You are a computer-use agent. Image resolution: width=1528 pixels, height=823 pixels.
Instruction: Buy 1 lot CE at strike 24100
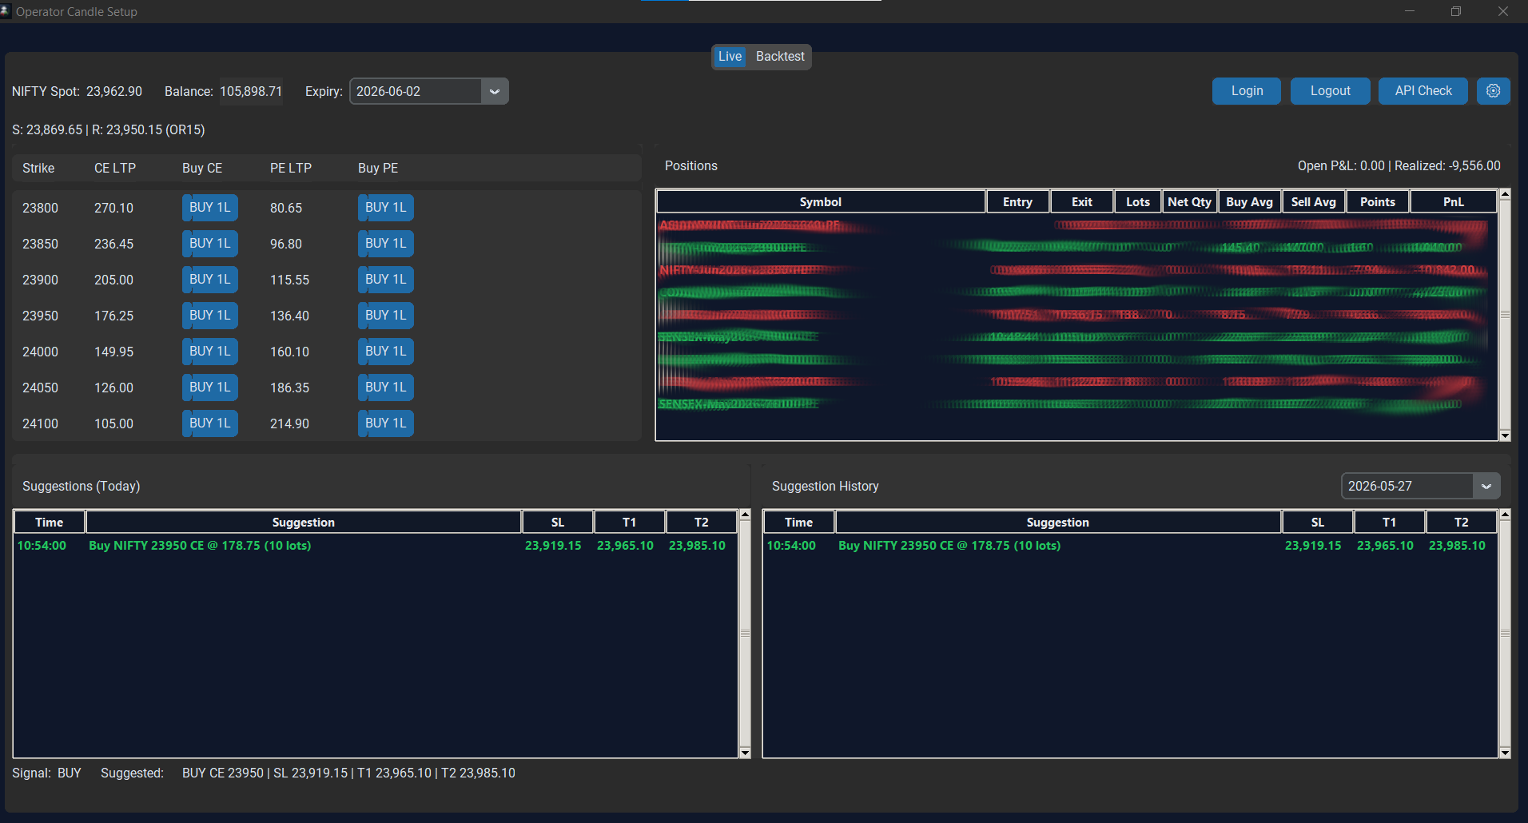coord(210,423)
